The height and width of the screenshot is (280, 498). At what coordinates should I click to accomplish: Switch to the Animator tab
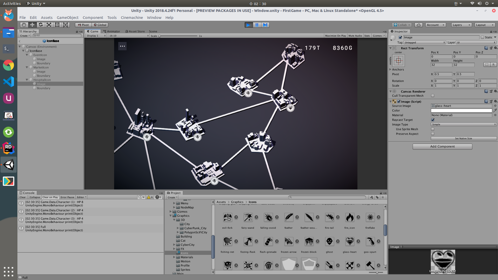point(112,31)
